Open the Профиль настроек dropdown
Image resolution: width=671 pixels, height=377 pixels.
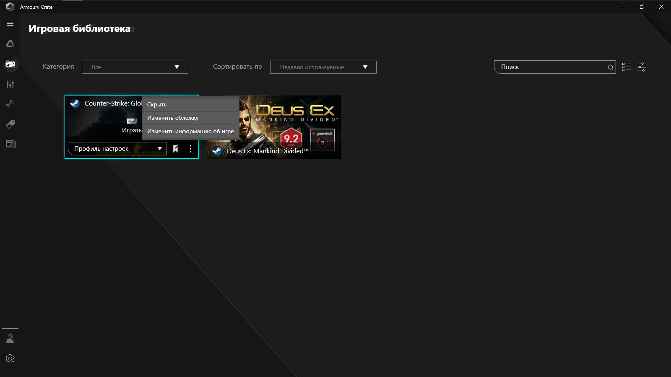117,149
